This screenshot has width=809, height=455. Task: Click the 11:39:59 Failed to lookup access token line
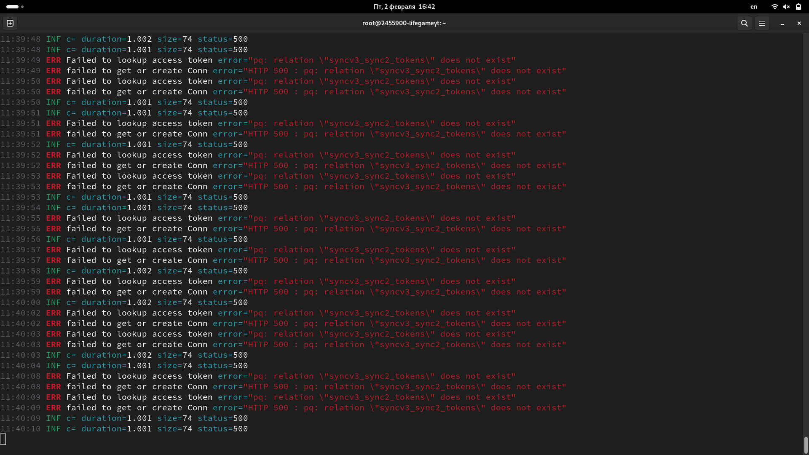tap(258, 281)
